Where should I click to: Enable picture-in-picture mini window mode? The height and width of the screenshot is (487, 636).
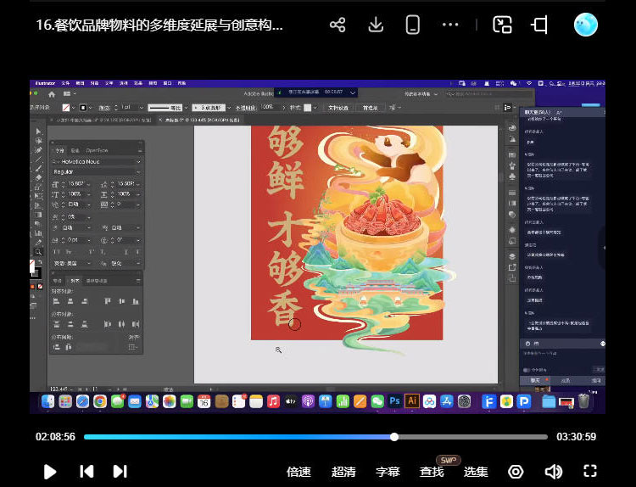502,25
